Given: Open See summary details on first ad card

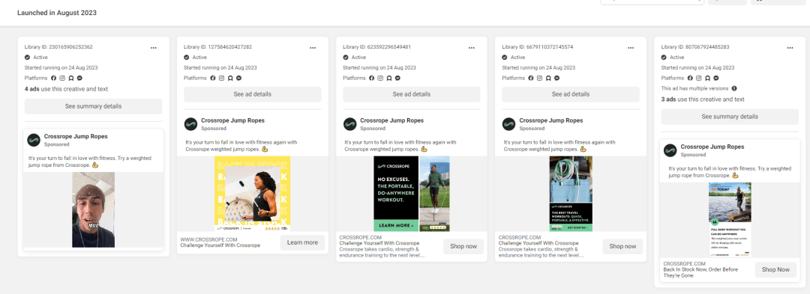Looking at the screenshot, I should pyautogui.click(x=94, y=106).
